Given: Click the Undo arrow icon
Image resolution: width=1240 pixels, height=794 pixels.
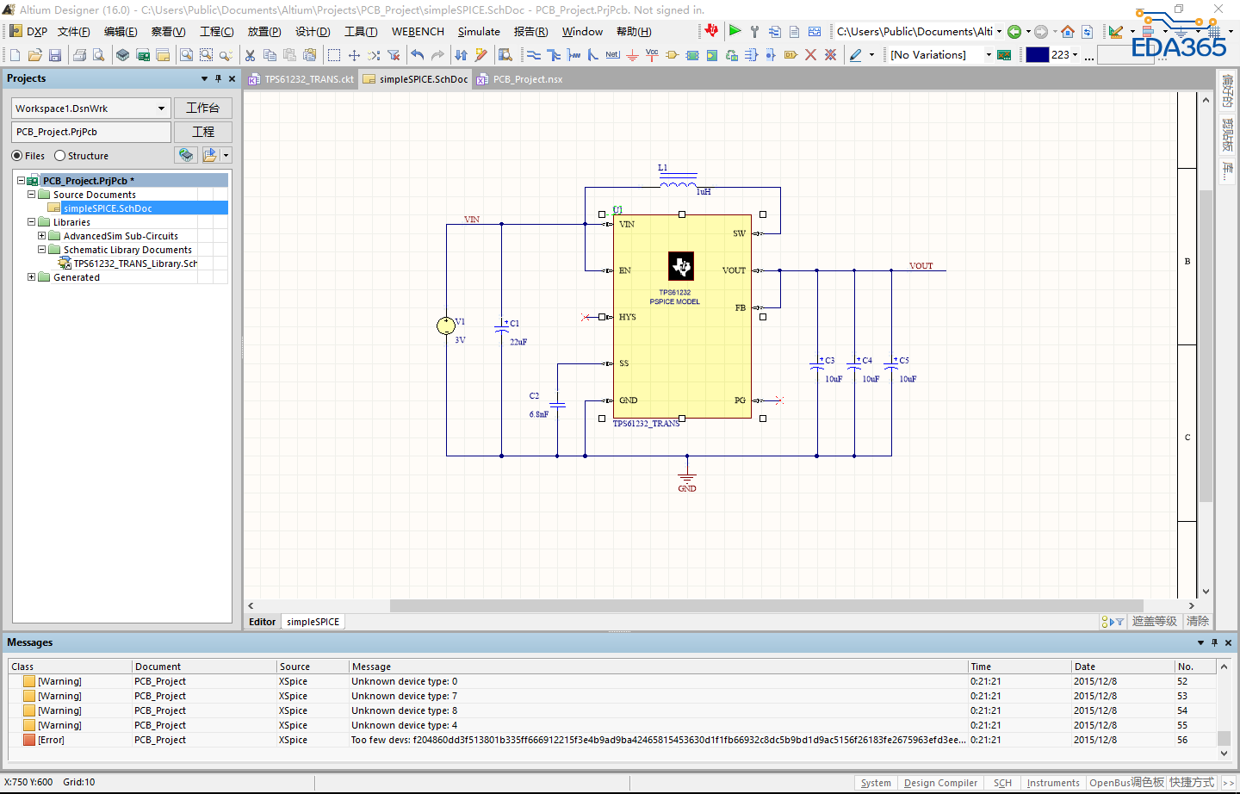Looking at the screenshot, I should point(418,55).
